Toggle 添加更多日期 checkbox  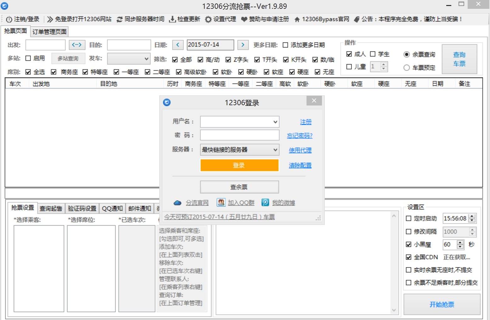point(285,45)
